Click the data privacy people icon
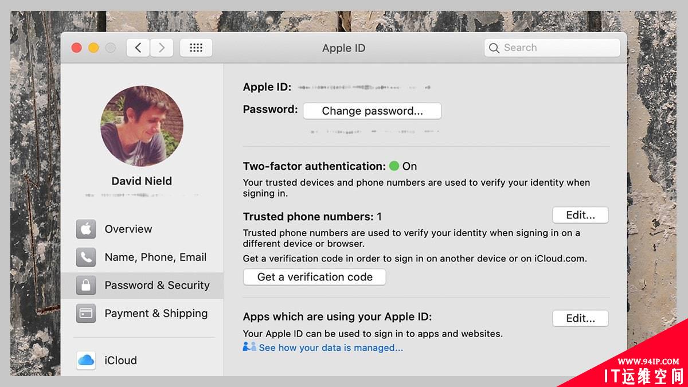 [x=249, y=347]
